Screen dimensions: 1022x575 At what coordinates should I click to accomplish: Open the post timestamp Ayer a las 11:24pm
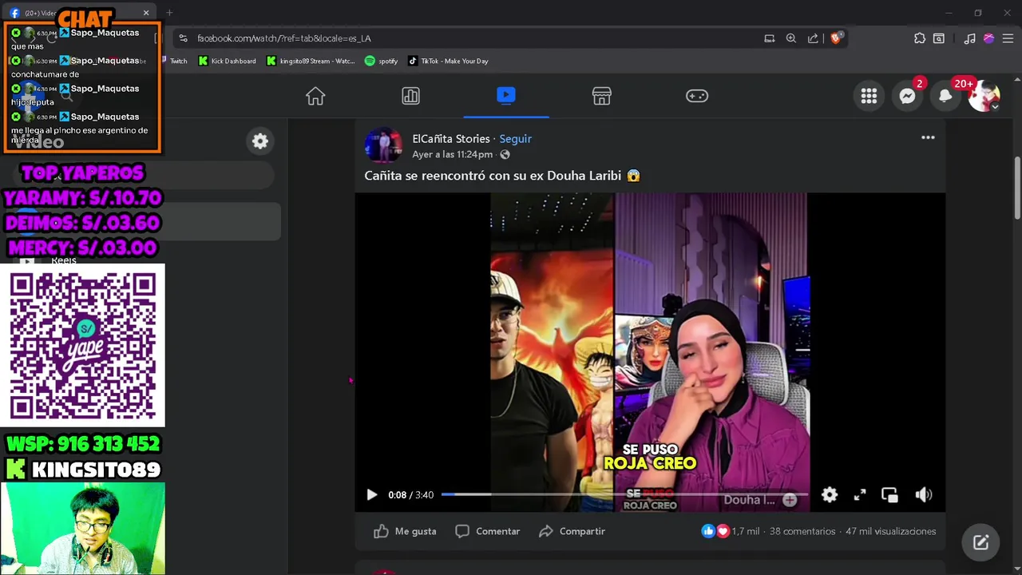pyautogui.click(x=452, y=154)
